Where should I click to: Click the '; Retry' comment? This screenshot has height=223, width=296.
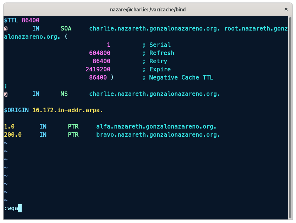click(155, 61)
